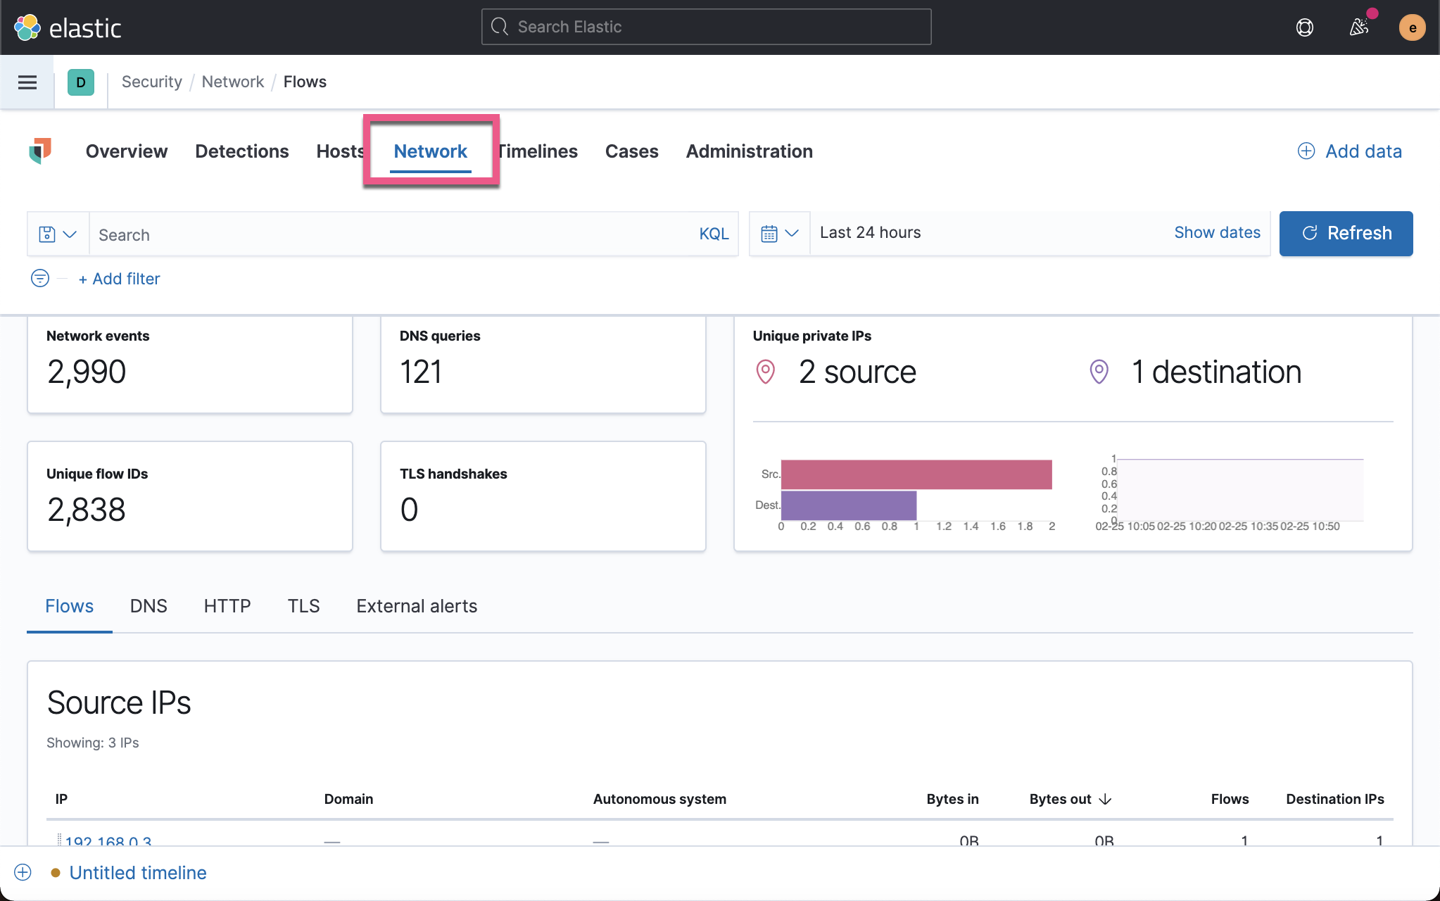
Task: View the newsfeed announcements icon
Action: tap(1358, 27)
